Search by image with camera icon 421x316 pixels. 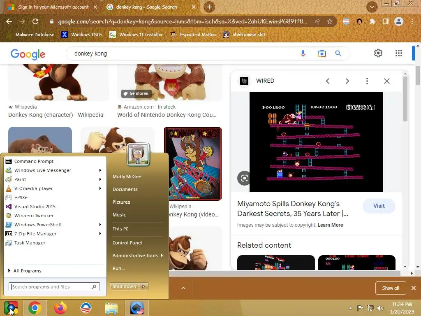tap(322, 53)
